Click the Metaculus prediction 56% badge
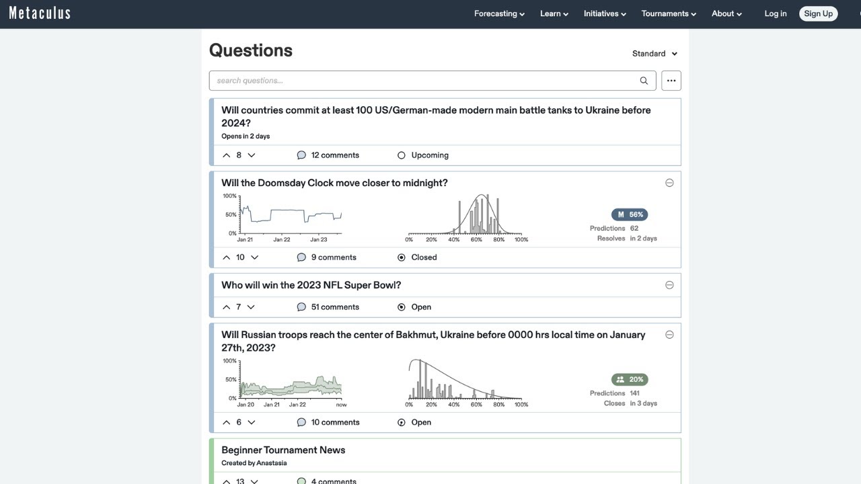Screen dimensions: 861x484 click(630, 214)
